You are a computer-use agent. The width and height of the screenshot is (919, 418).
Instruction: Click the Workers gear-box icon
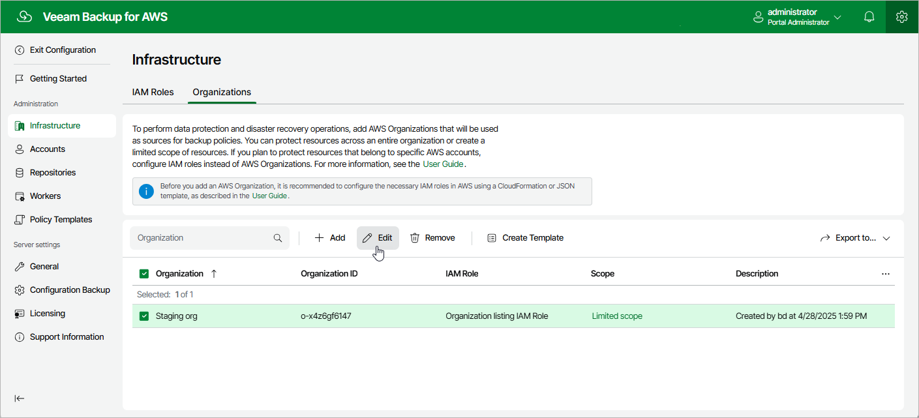click(20, 196)
